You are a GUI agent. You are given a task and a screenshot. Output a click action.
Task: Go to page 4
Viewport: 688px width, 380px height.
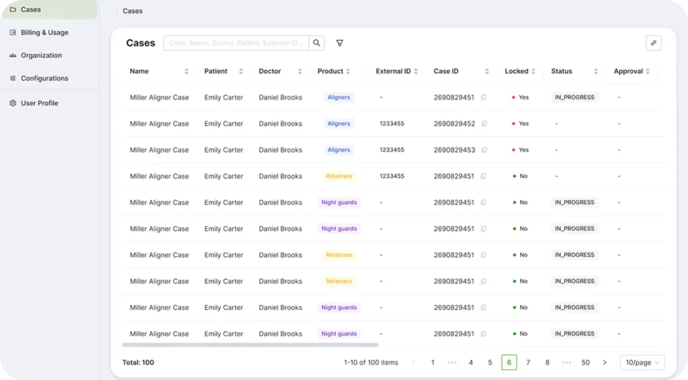tap(471, 363)
